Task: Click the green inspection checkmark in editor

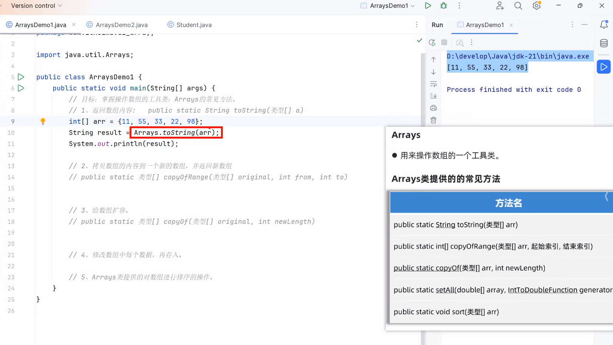Action: (419, 40)
